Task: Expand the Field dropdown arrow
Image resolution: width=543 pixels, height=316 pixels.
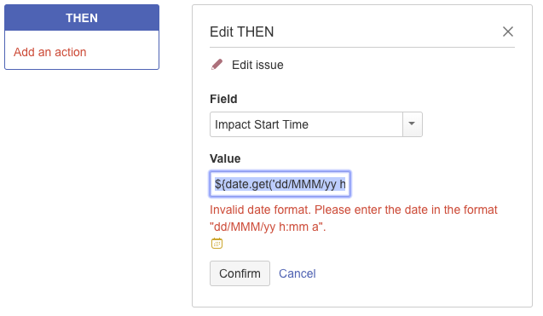Action: [x=412, y=124]
